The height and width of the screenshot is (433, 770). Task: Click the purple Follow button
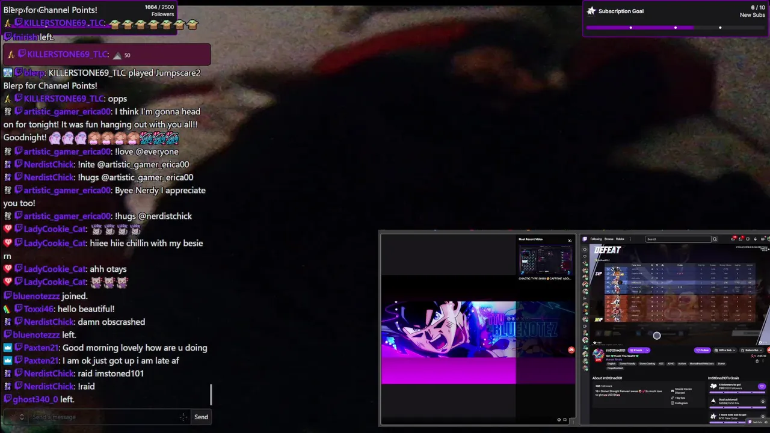tap(702, 350)
